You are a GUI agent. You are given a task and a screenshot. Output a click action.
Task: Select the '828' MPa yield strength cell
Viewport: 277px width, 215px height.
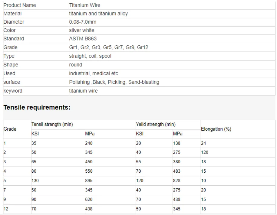click(x=176, y=181)
